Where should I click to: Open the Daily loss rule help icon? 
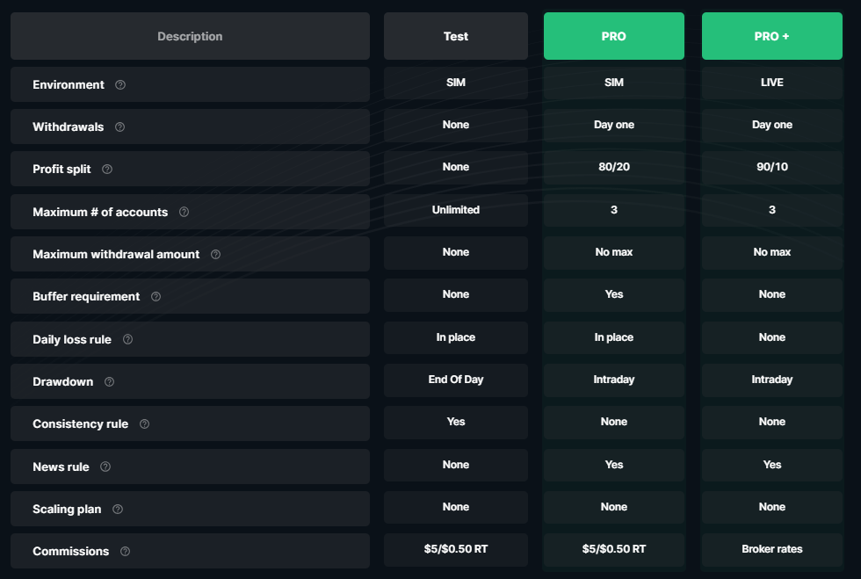pos(128,339)
